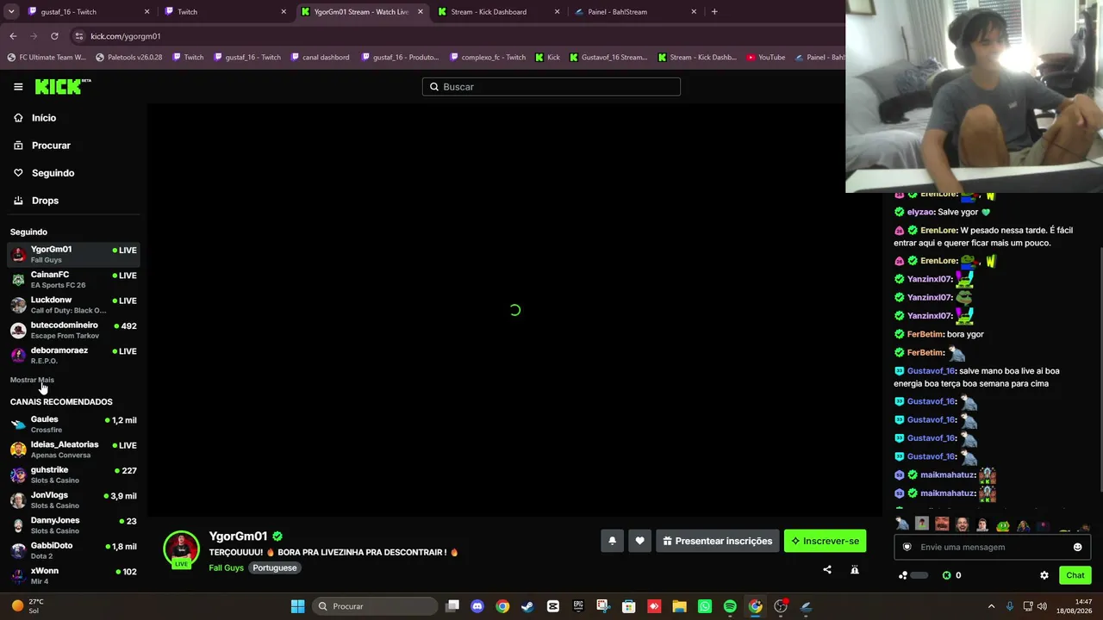Viewport: 1103px width, 620px height.
Task: Open Gaules recommended channel
Action: [x=74, y=424]
